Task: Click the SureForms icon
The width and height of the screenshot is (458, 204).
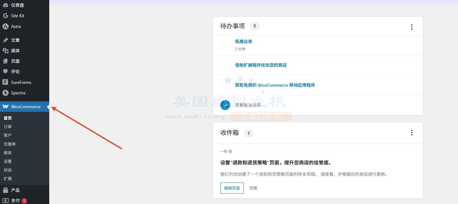Action: [x=5, y=82]
